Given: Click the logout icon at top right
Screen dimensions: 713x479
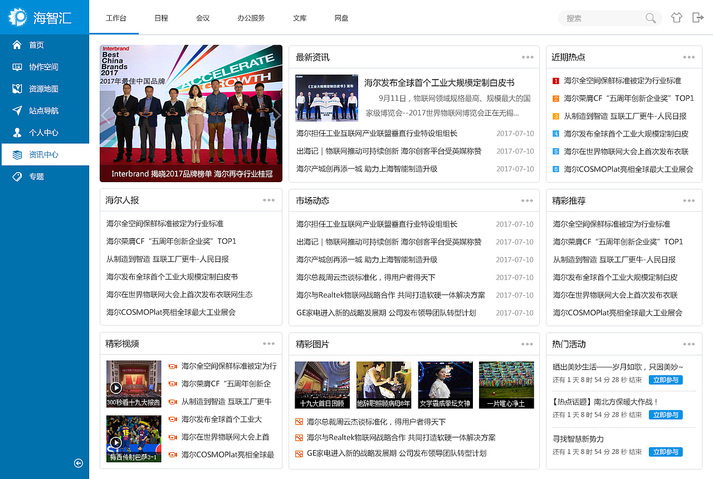Looking at the screenshot, I should pos(697,17).
